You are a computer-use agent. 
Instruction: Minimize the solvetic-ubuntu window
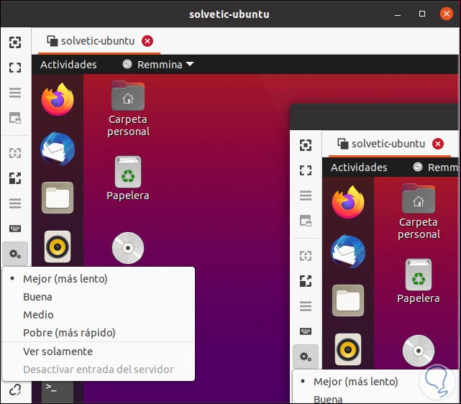(x=398, y=14)
